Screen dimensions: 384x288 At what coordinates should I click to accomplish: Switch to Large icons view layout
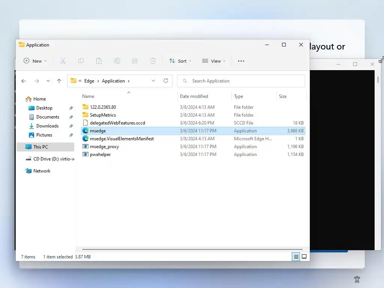(304, 256)
